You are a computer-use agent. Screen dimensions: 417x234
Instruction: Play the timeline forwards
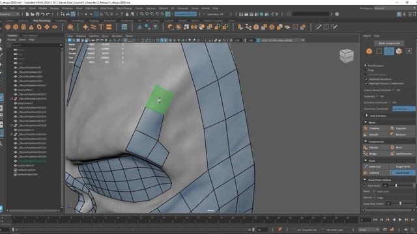click(400, 220)
